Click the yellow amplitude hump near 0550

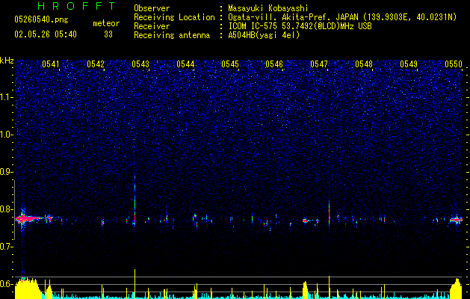tap(457, 289)
